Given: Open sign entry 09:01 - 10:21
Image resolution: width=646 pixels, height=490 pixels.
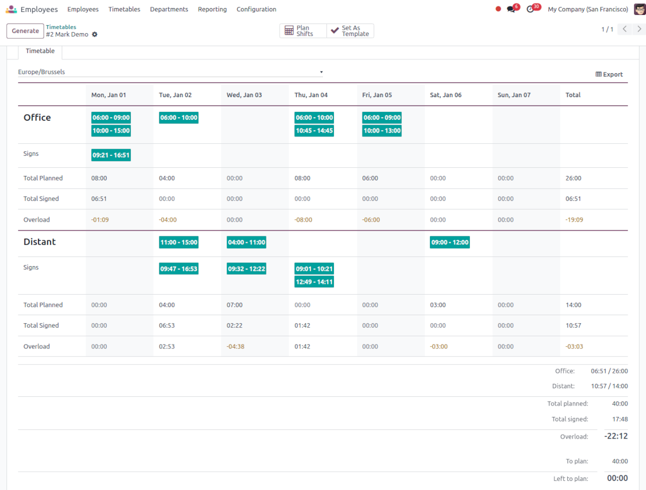Looking at the screenshot, I should (314, 269).
